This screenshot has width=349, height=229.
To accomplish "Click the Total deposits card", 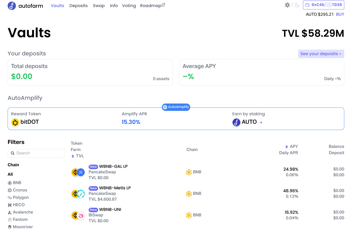I will [x=90, y=72].
